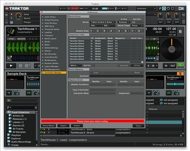Click the save snapshot disk icon in FX unit
Viewport: 190px width, 151px height.
tap(11, 23)
